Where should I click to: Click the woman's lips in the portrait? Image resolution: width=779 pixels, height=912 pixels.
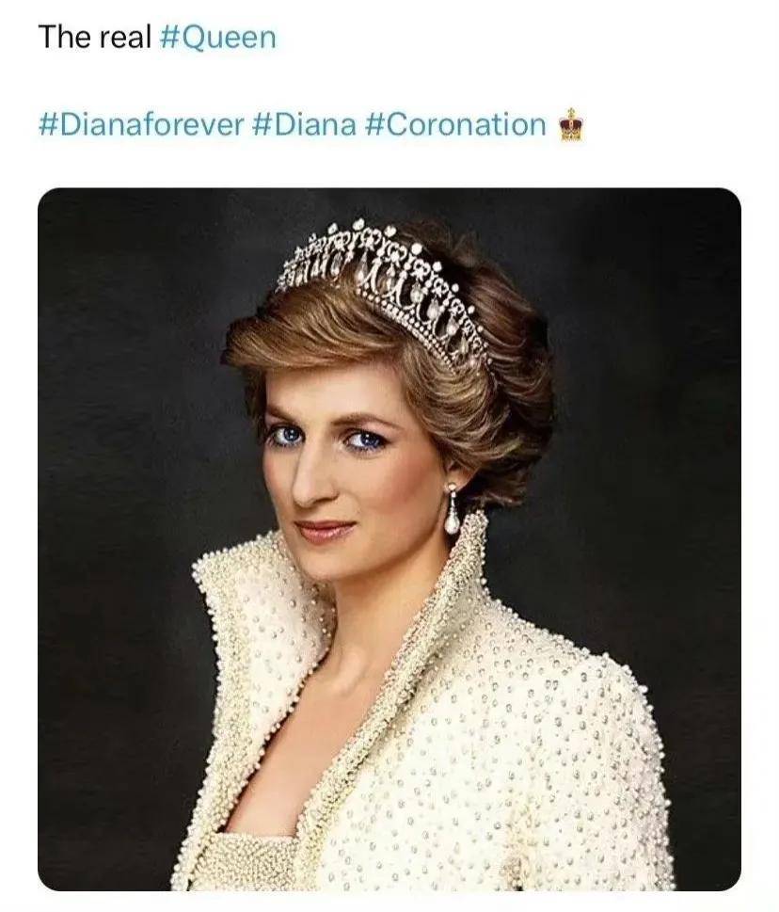click(x=324, y=531)
